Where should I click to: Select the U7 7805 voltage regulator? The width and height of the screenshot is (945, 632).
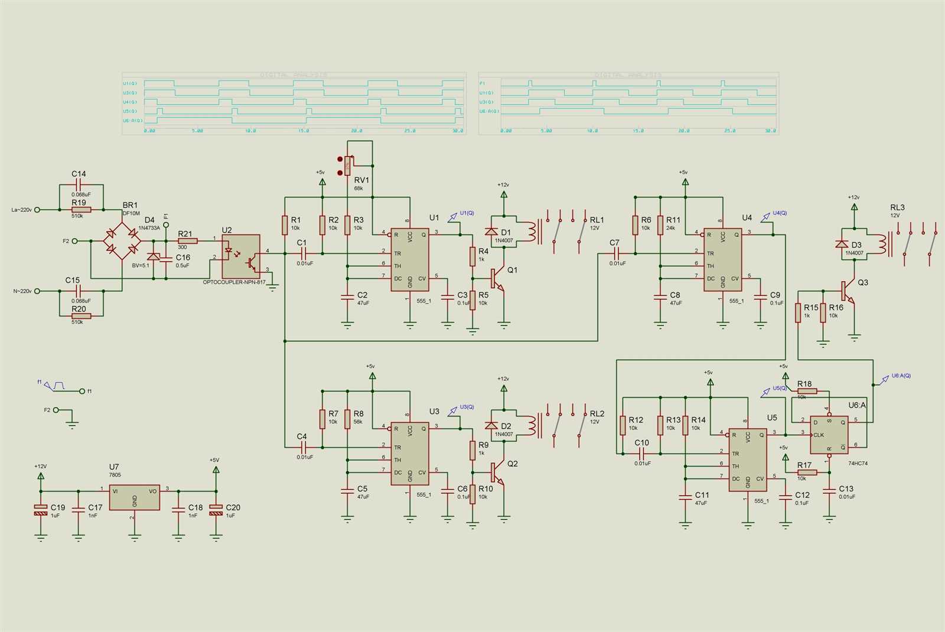point(135,497)
